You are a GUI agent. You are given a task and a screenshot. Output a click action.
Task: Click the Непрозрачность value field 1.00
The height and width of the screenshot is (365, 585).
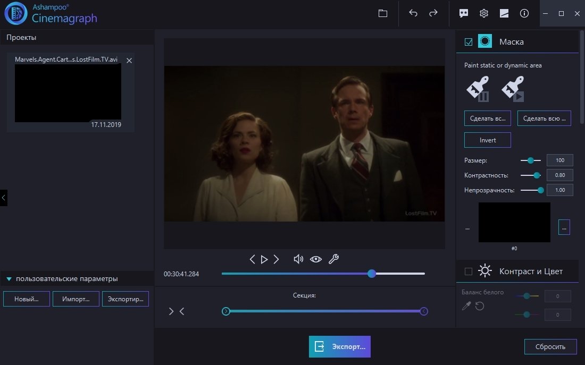point(559,190)
